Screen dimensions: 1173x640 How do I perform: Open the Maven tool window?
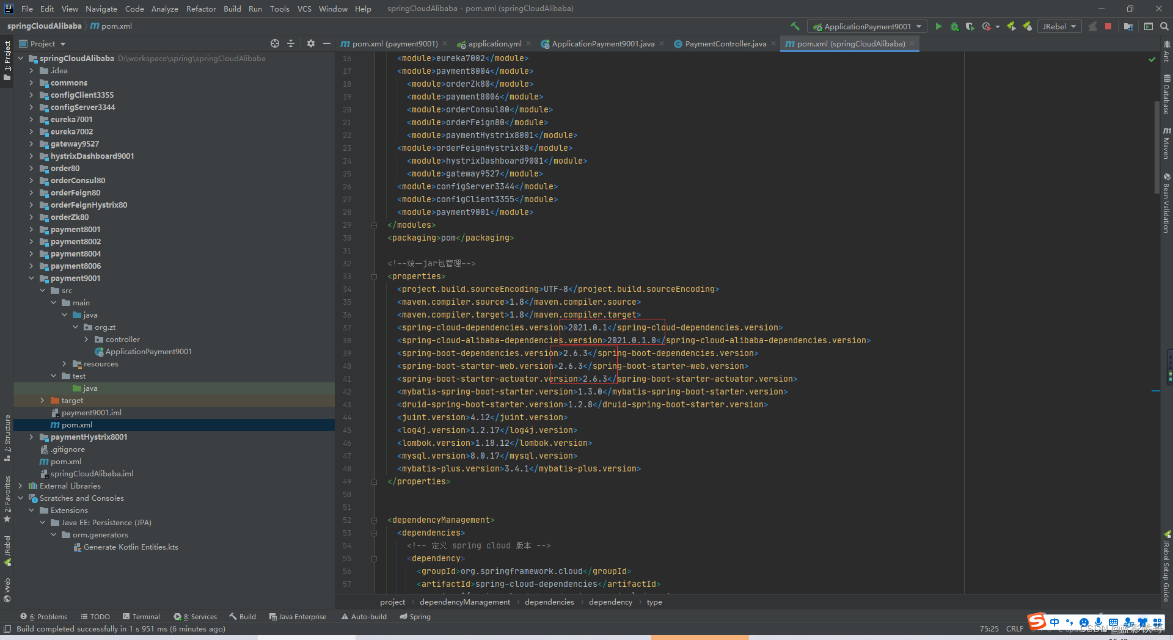(1166, 144)
